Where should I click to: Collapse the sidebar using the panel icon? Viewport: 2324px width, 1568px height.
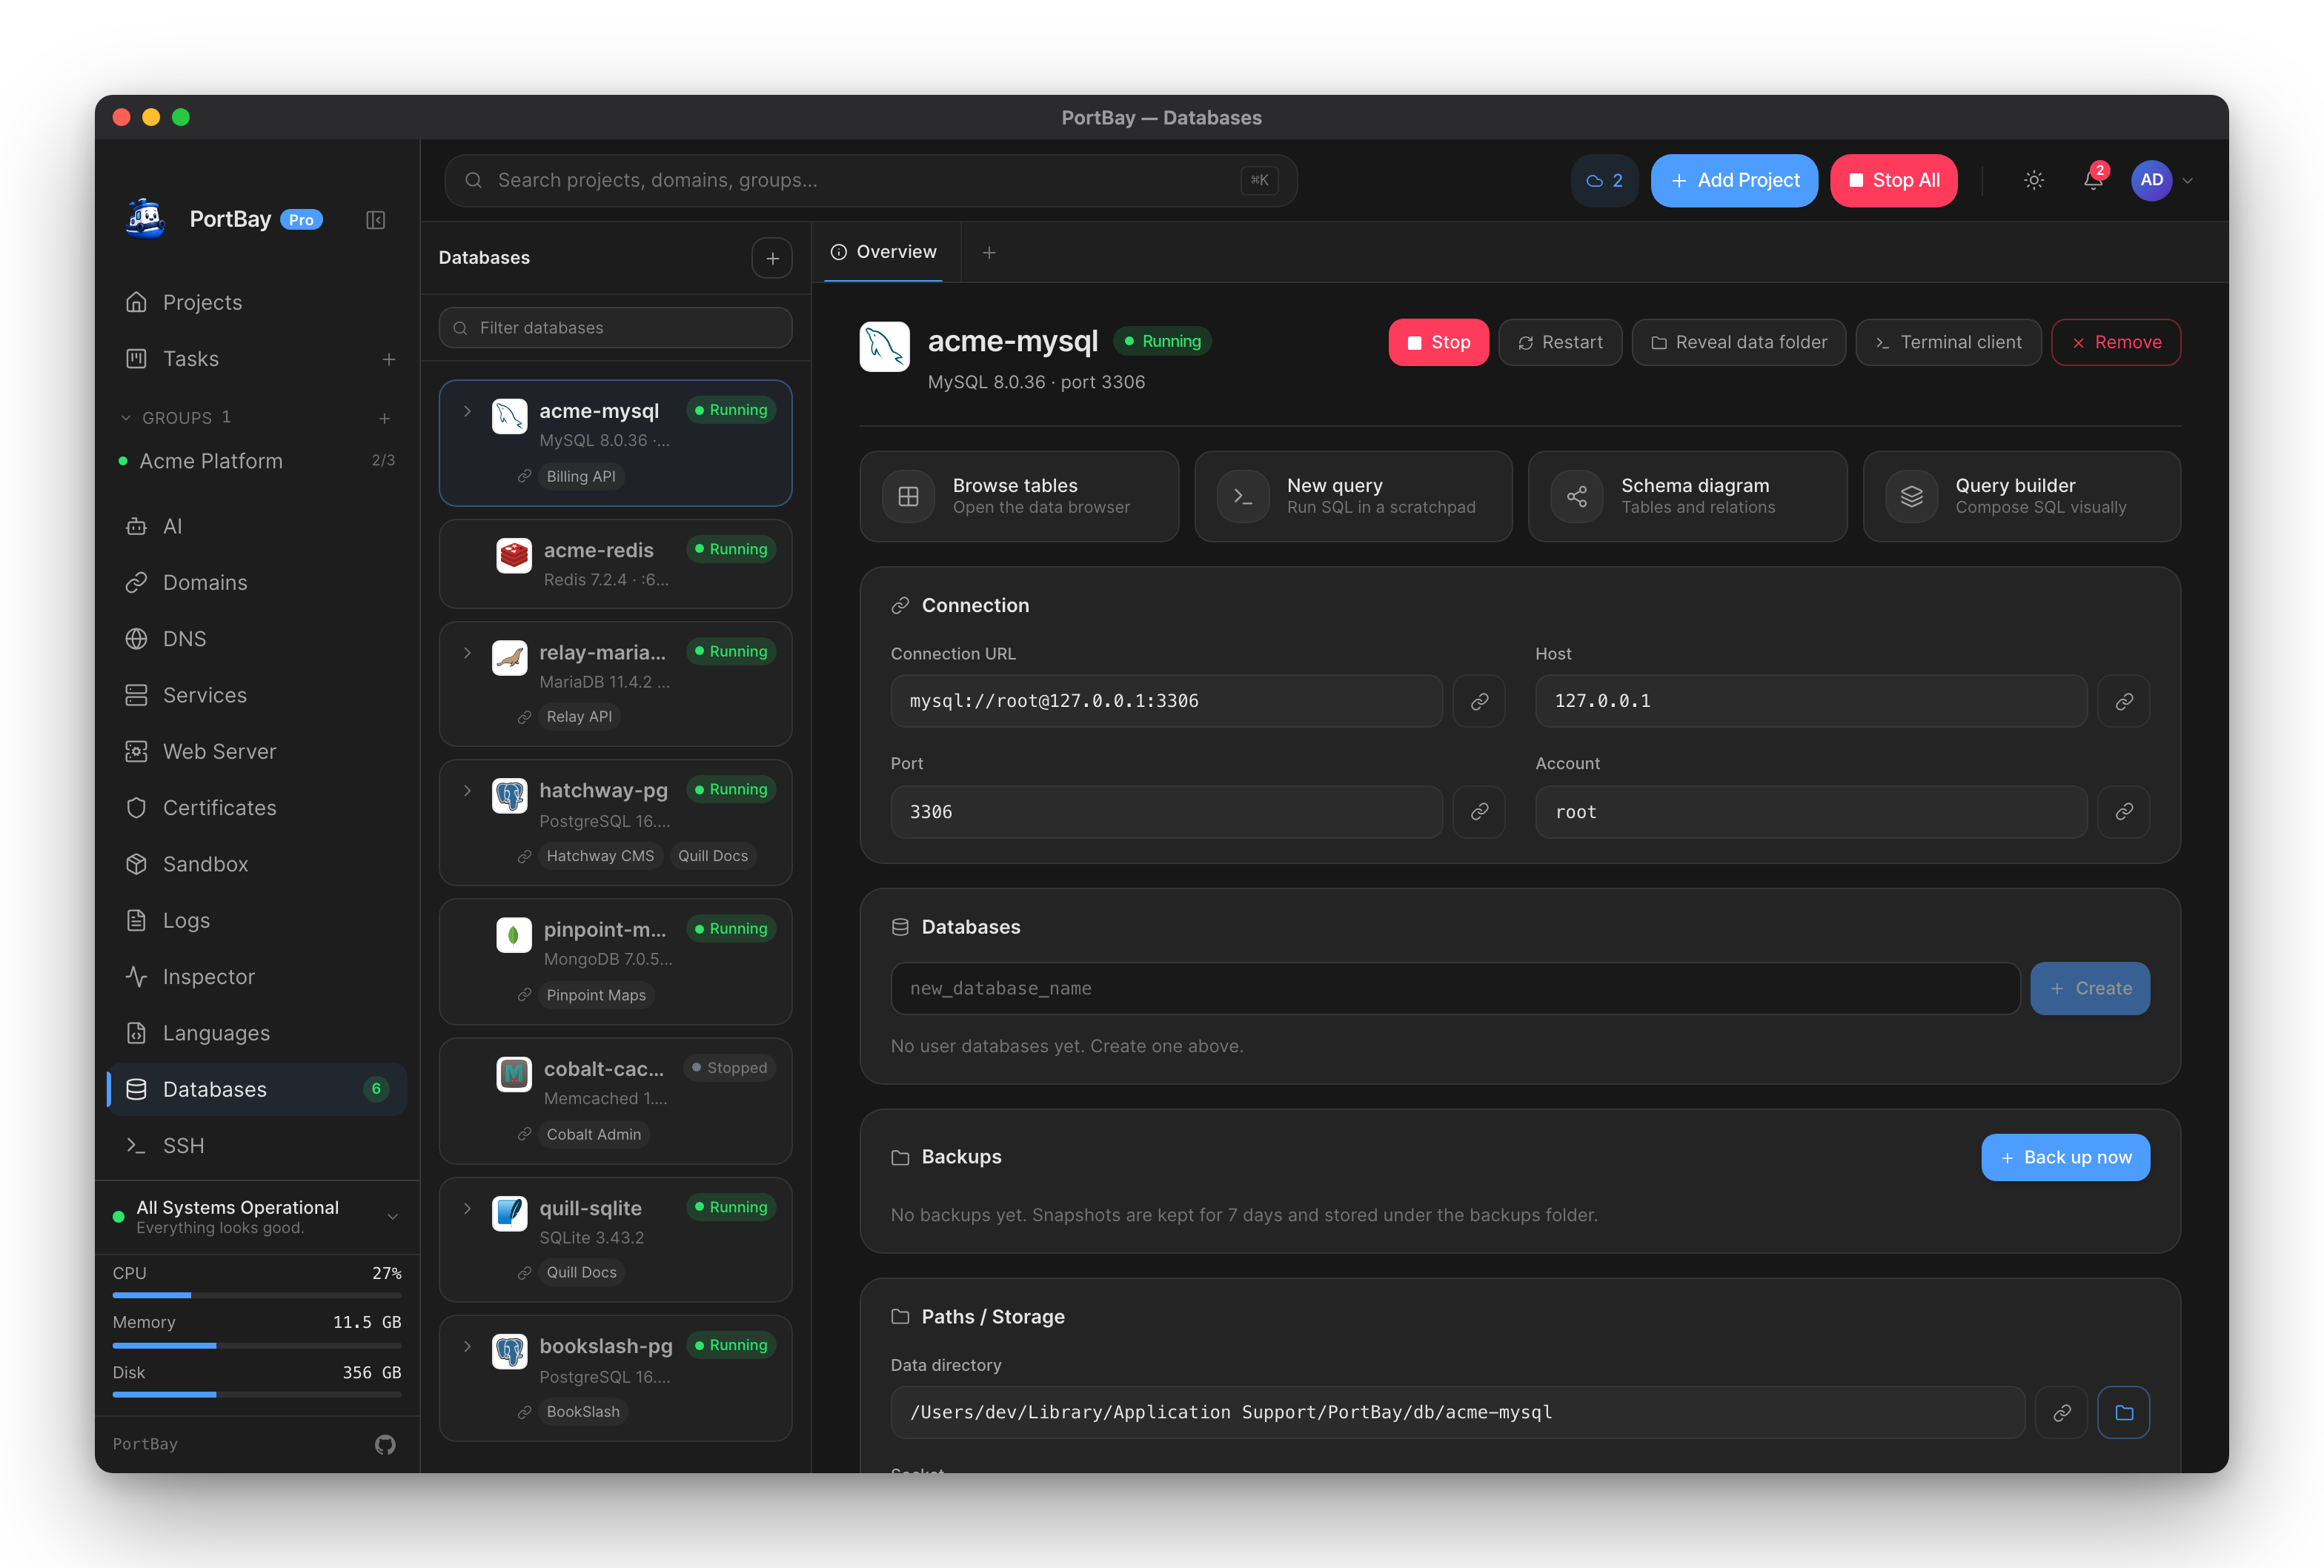pos(375,220)
